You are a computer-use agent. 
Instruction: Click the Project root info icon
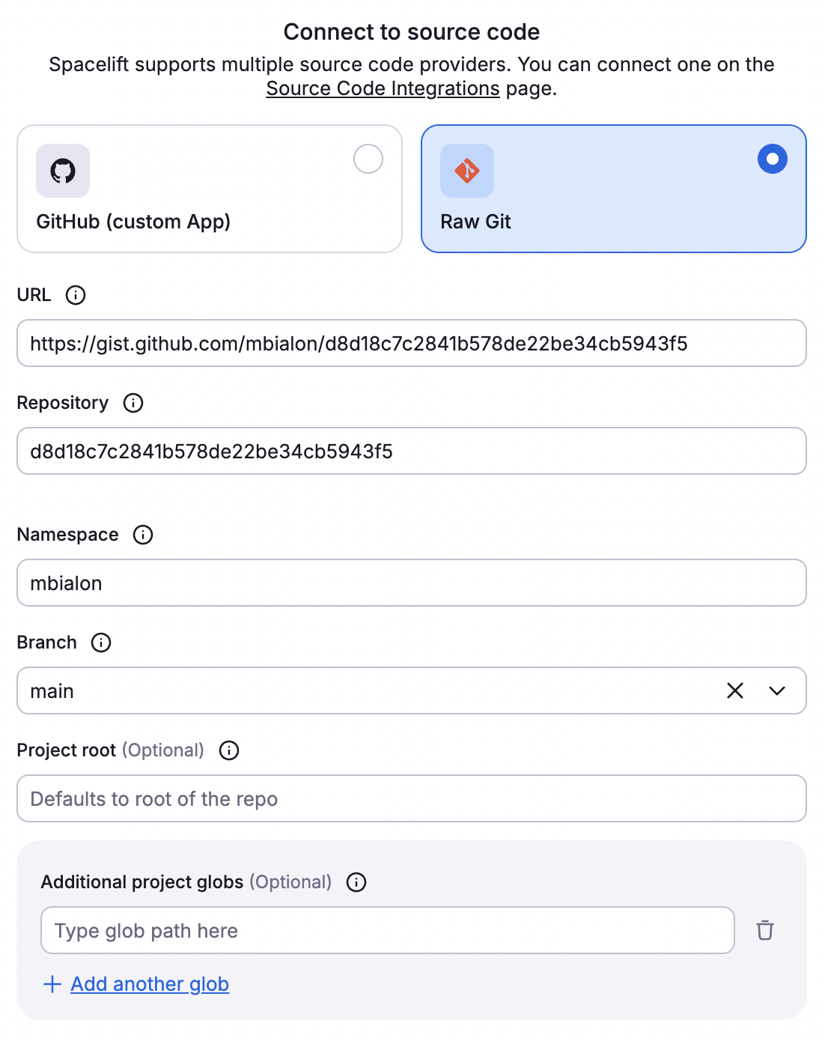tap(228, 750)
